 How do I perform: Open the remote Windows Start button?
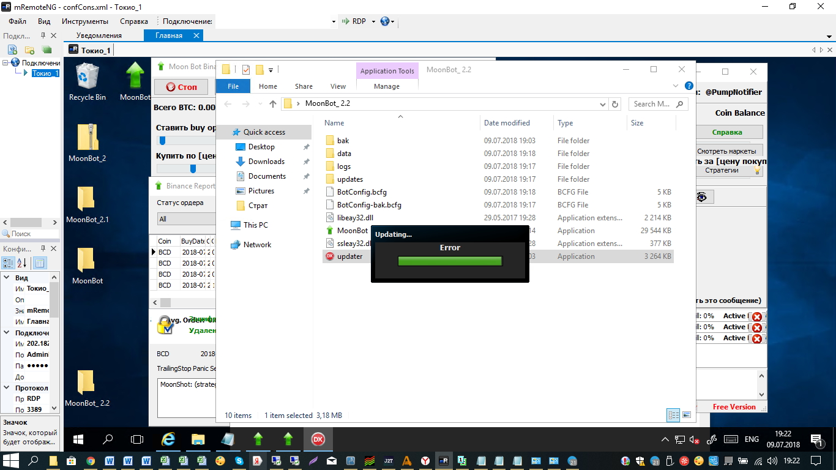pos(78,439)
